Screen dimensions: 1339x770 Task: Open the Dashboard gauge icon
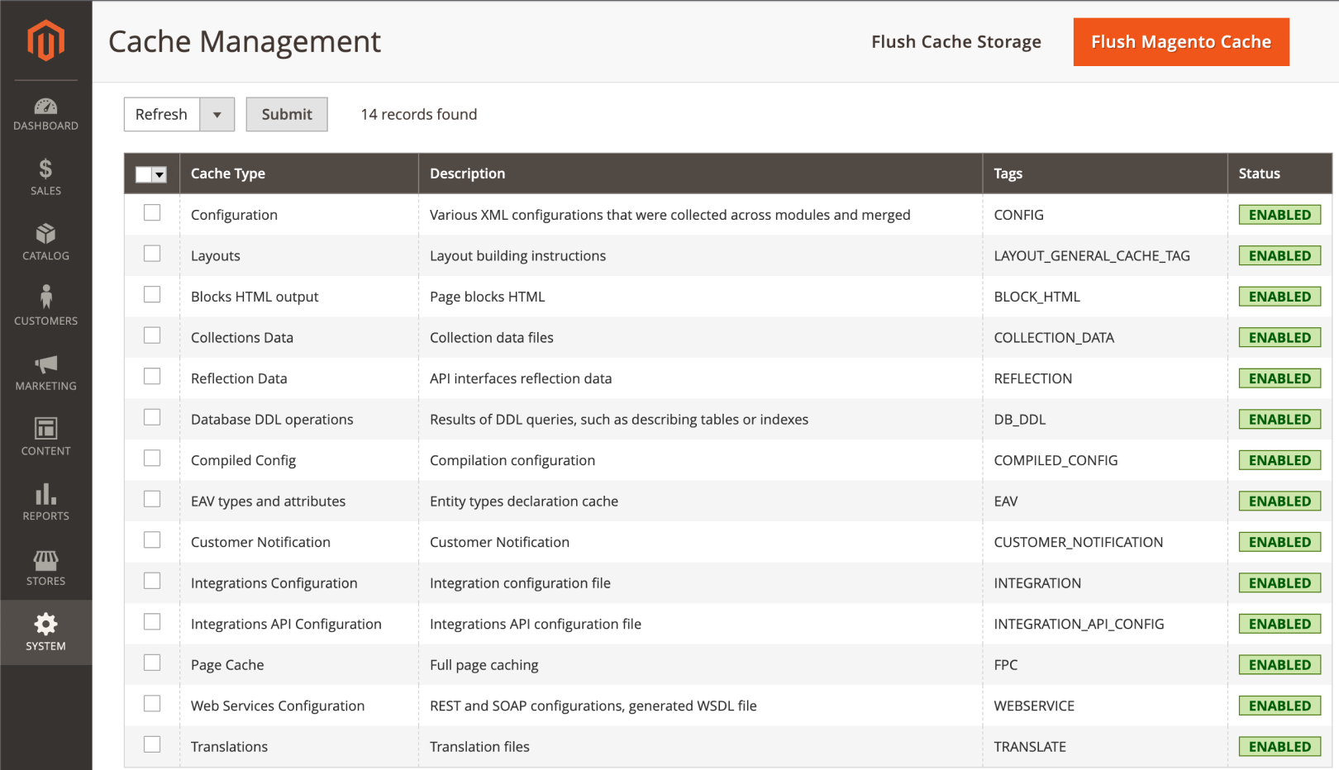[45, 106]
